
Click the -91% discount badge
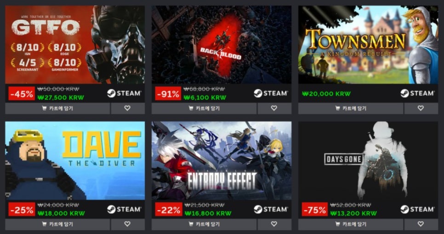168,94
